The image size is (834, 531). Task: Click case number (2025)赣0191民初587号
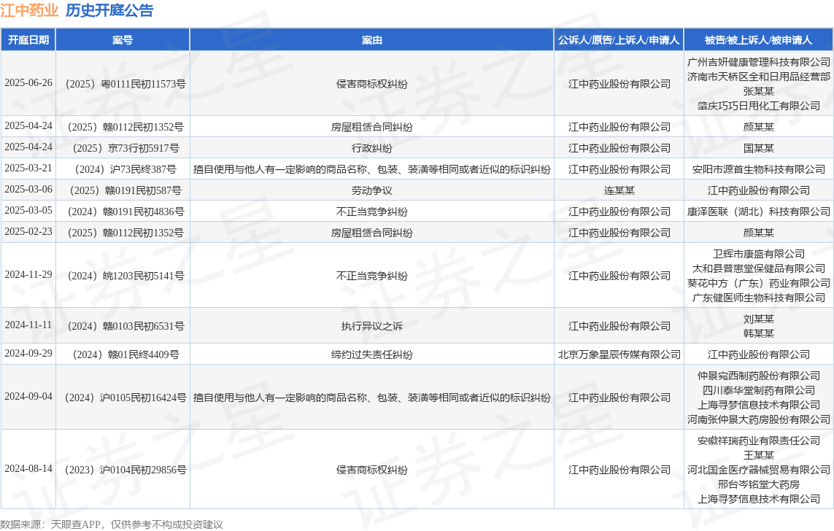pos(123,190)
